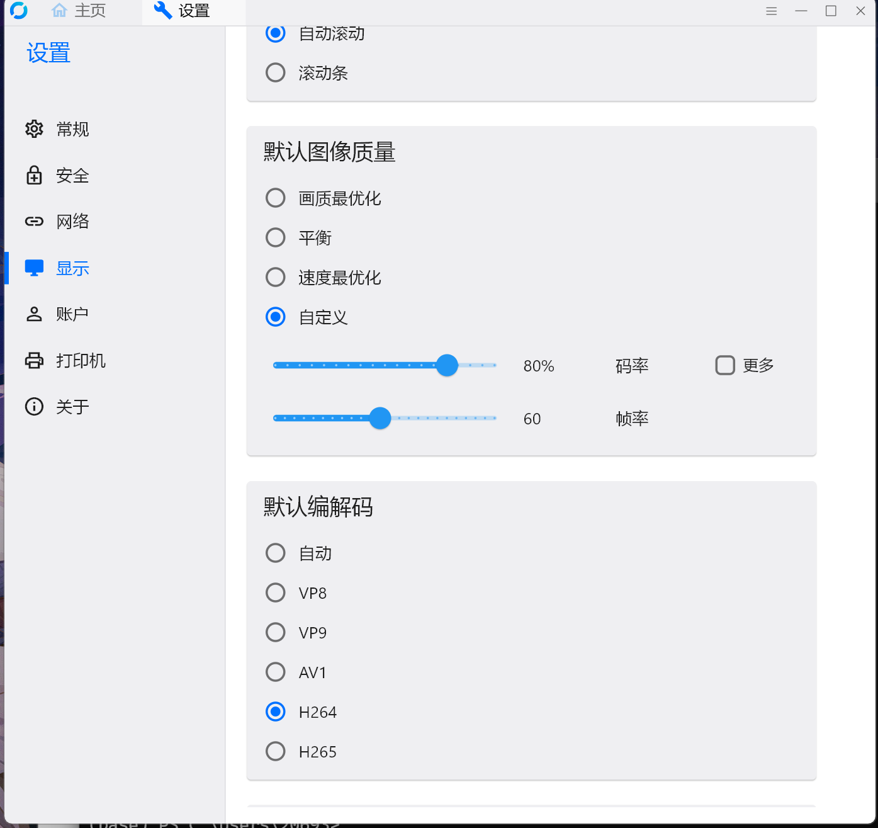Open the 关于 (About) section
The image size is (878, 828).
73,407
